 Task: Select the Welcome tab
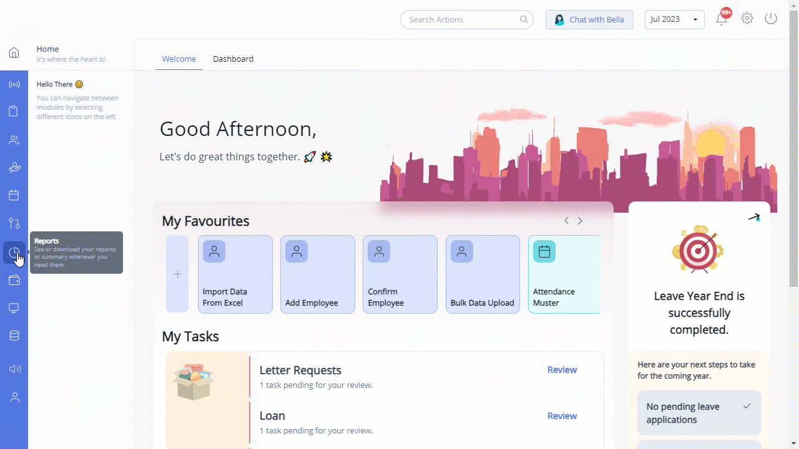(x=179, y=59)
